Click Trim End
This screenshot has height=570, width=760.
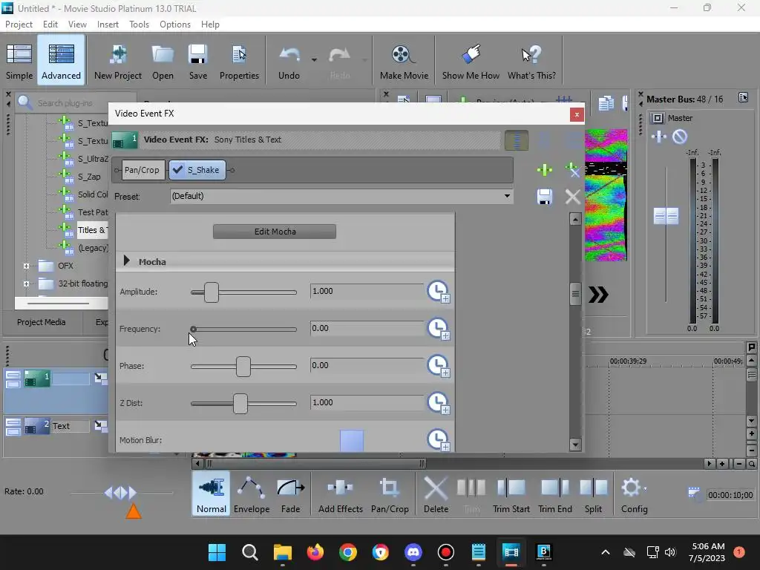point(555,494)
